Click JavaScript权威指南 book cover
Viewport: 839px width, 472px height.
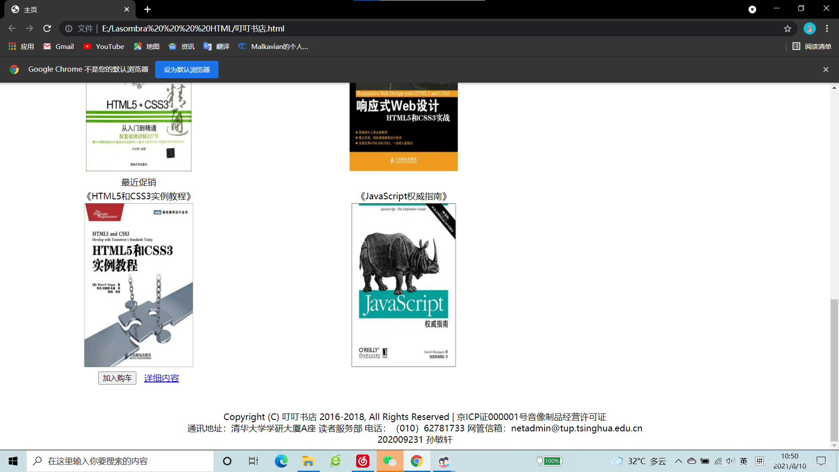tap(403, 285)
